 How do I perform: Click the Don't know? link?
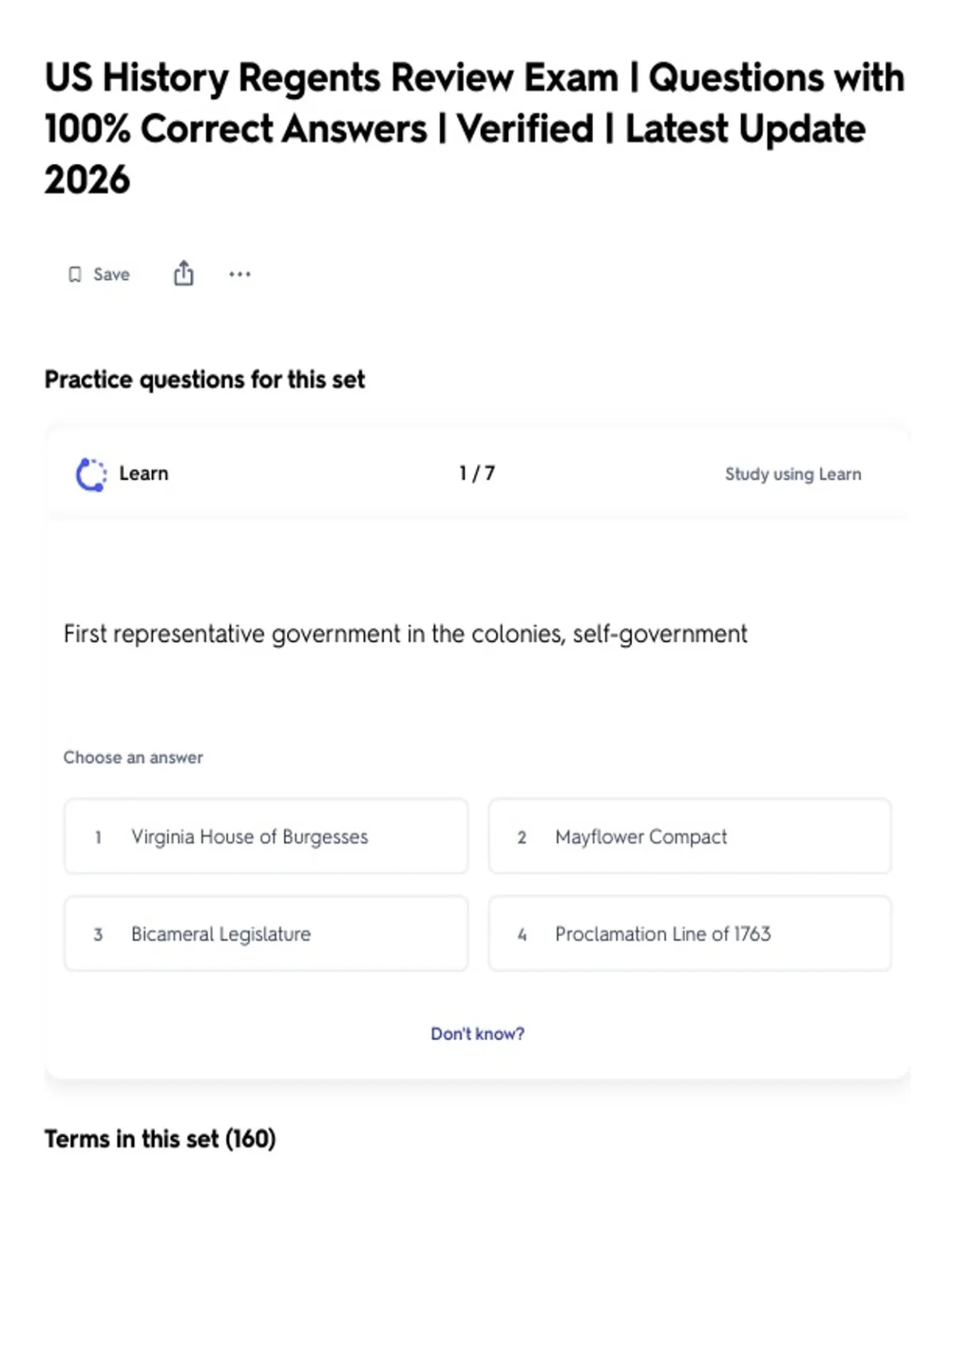click(x=478, y=1034)
